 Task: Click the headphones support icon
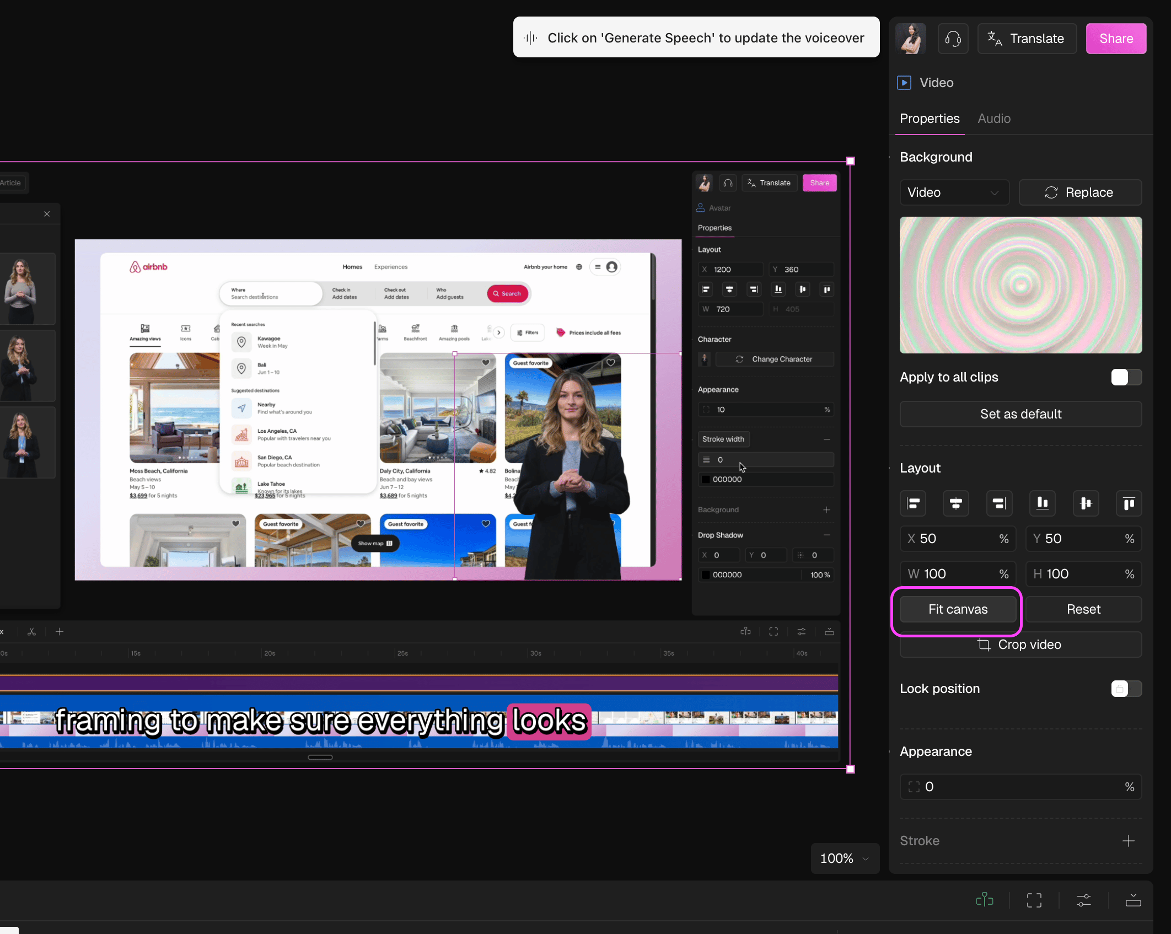[953, 39]
